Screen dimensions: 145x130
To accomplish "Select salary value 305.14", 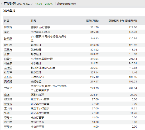I will click(94, 72).
